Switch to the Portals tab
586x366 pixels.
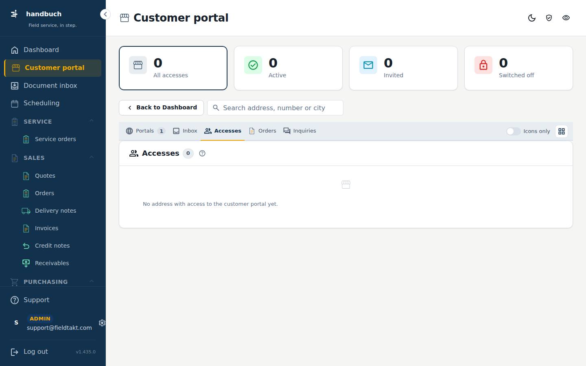145,131
